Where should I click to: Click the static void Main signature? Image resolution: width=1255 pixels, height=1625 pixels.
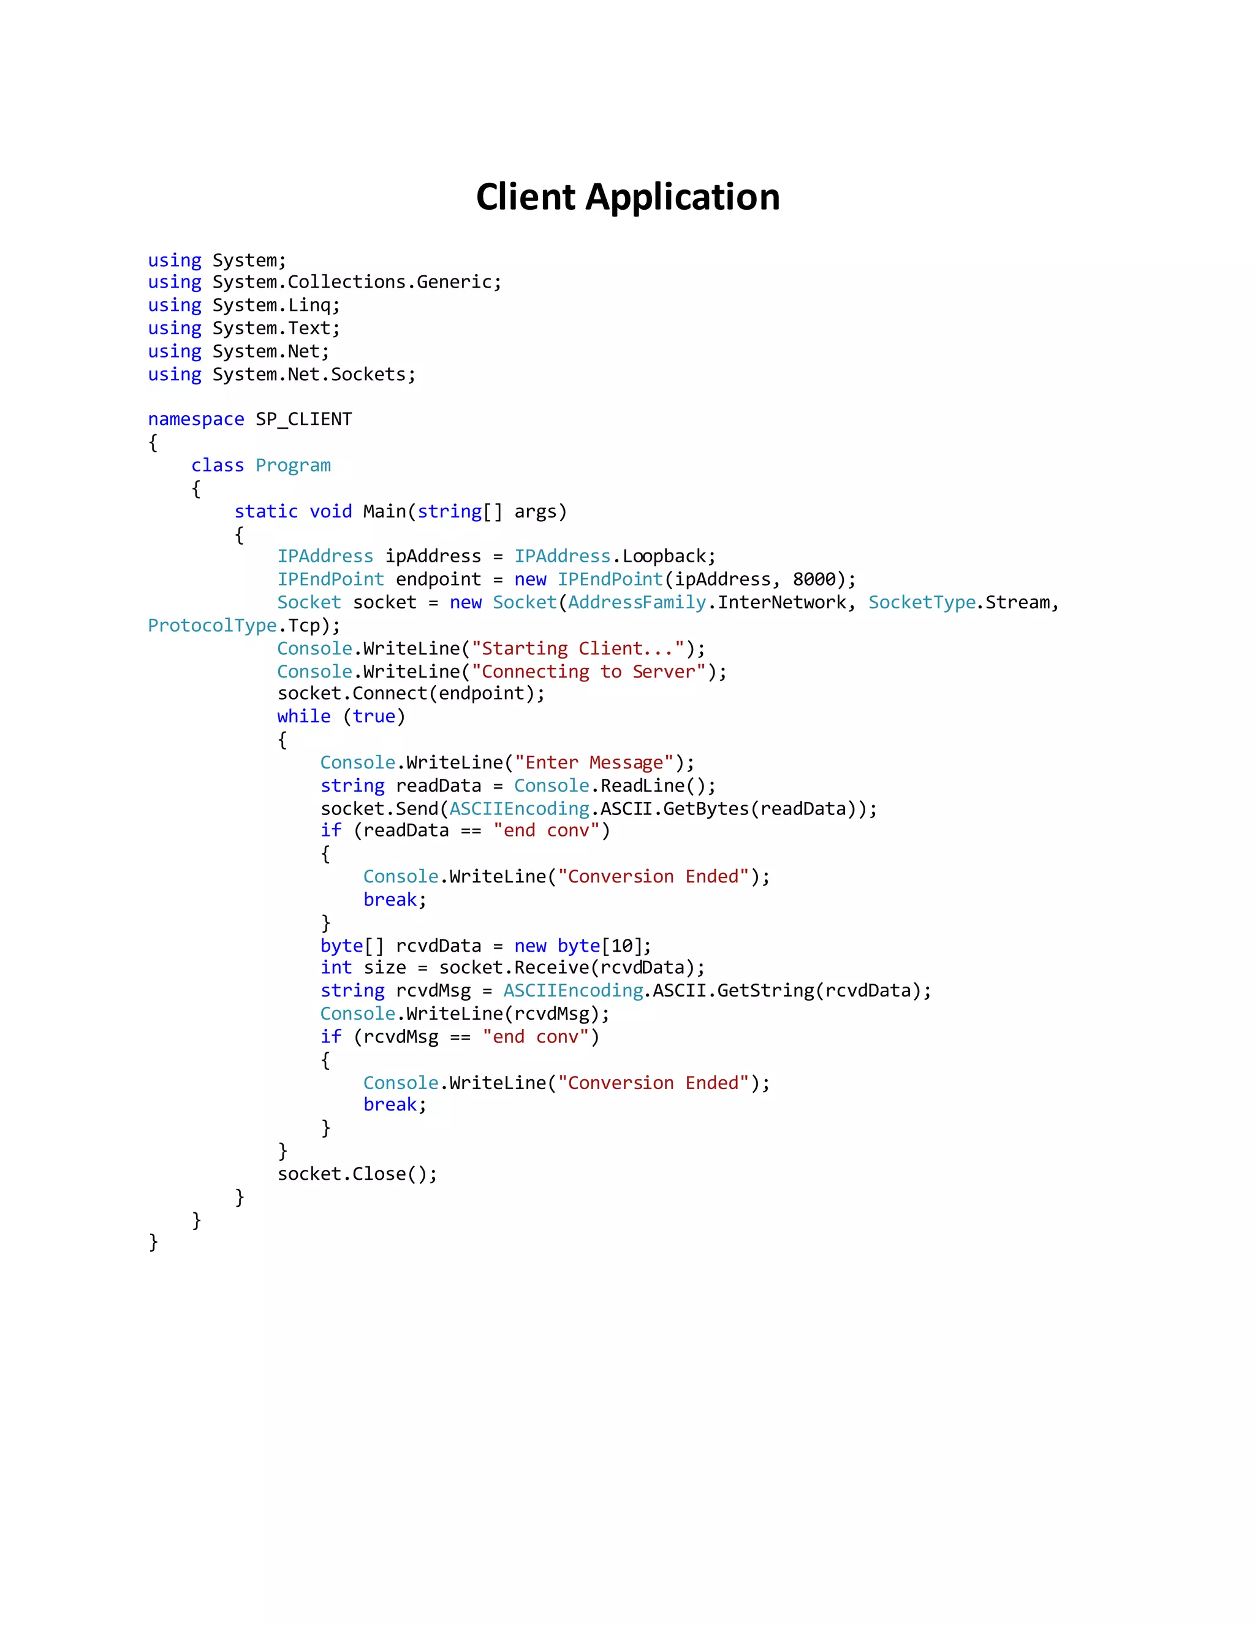point(400,512)
